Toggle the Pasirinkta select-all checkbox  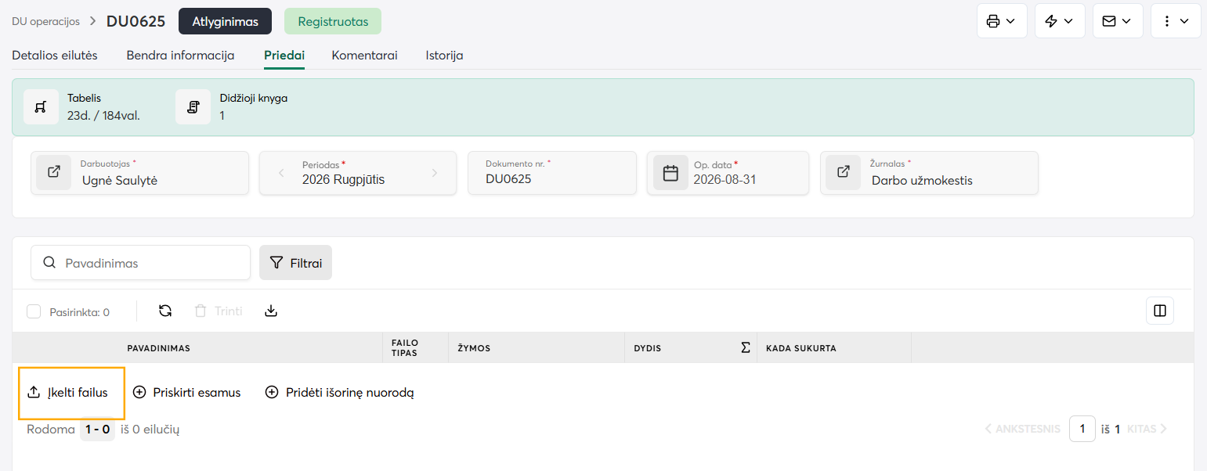[34, 311]
